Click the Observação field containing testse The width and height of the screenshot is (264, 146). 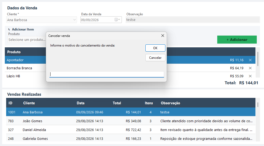click(193, 20)
